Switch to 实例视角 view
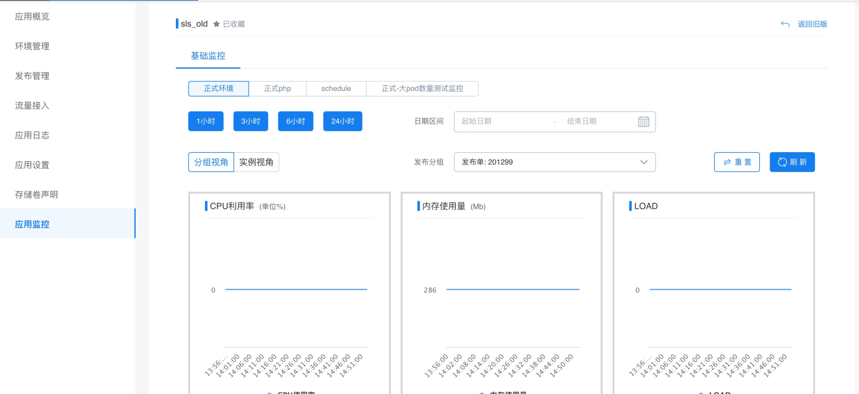Screen dimensions: 859x394 point(257,162)
